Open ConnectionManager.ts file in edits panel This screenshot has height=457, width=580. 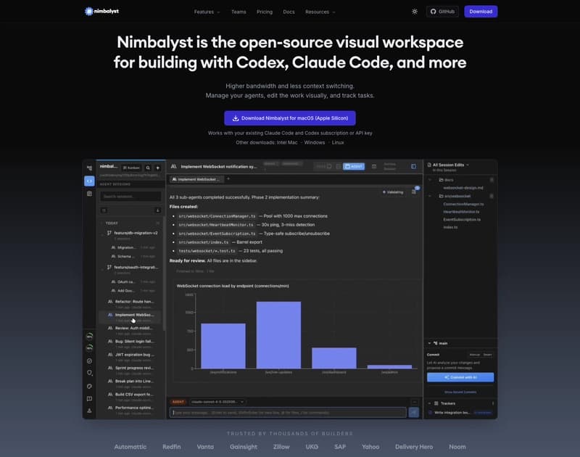(x=463, y=204)
